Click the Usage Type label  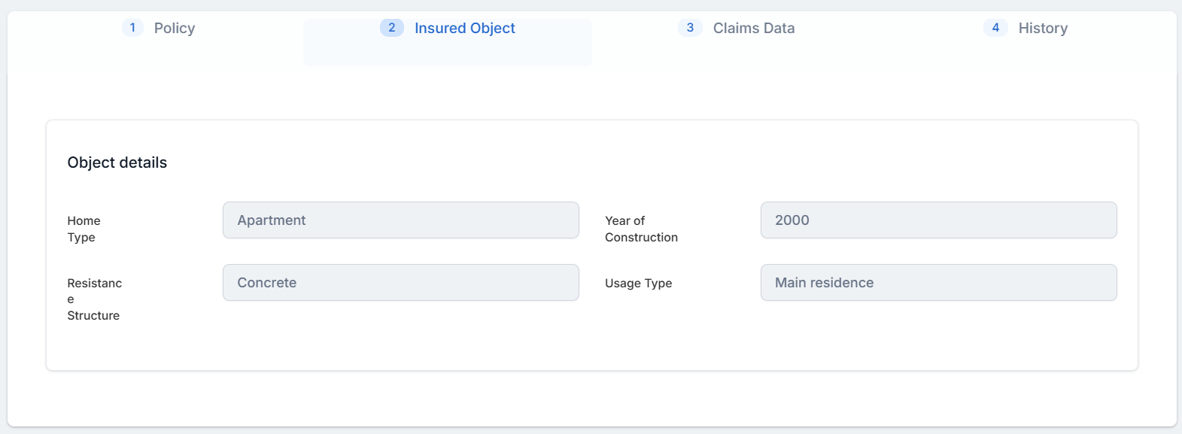(638, 284)
